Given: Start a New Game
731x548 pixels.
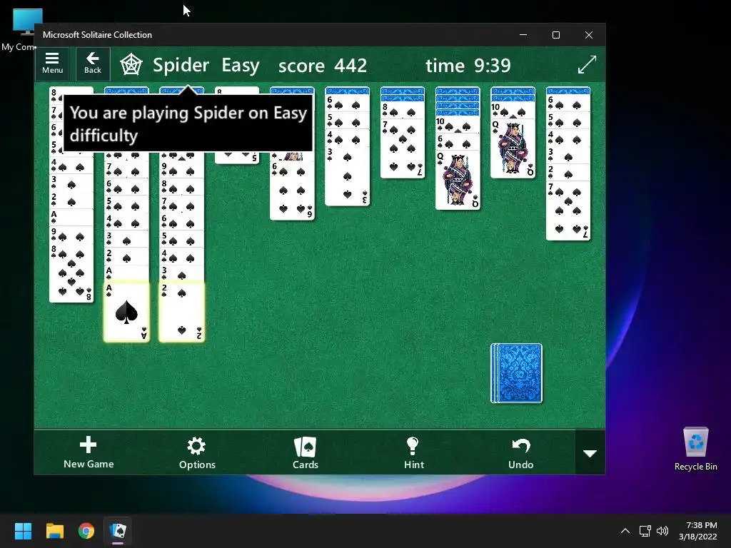Looking at the screenshot, I should tap(88, 452).
